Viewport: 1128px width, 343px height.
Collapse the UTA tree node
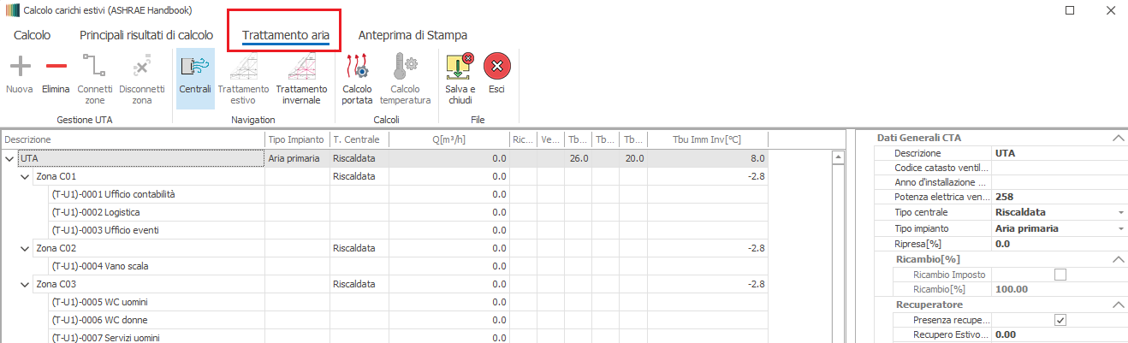click(x=10, y=158)
